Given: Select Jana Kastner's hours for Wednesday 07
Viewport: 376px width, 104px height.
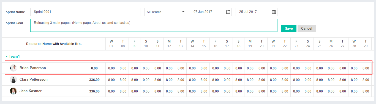Looking at the screenshot, I should tap(111, 91).
